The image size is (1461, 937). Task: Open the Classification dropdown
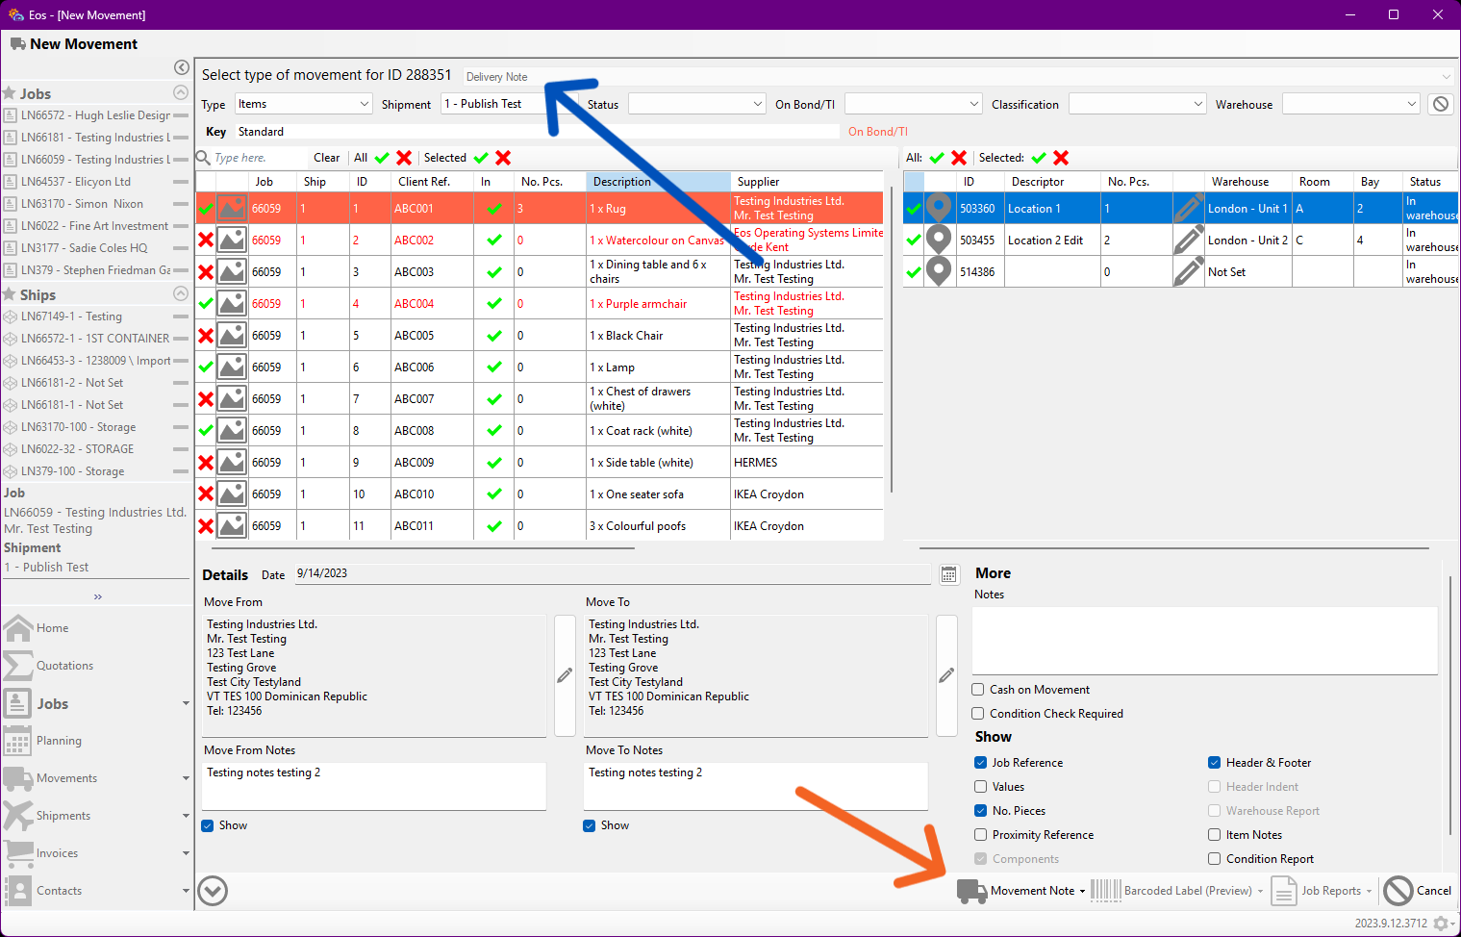pyautogui.click(x=1138, y=104)
